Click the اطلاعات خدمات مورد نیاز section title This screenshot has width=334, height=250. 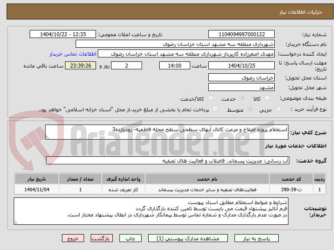click(x=296, y=146)
